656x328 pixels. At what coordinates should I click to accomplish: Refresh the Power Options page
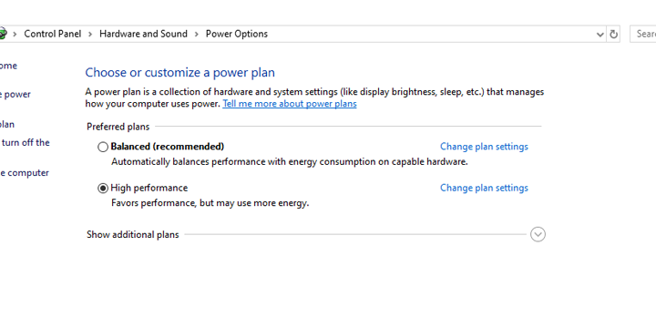pos(613,34)
